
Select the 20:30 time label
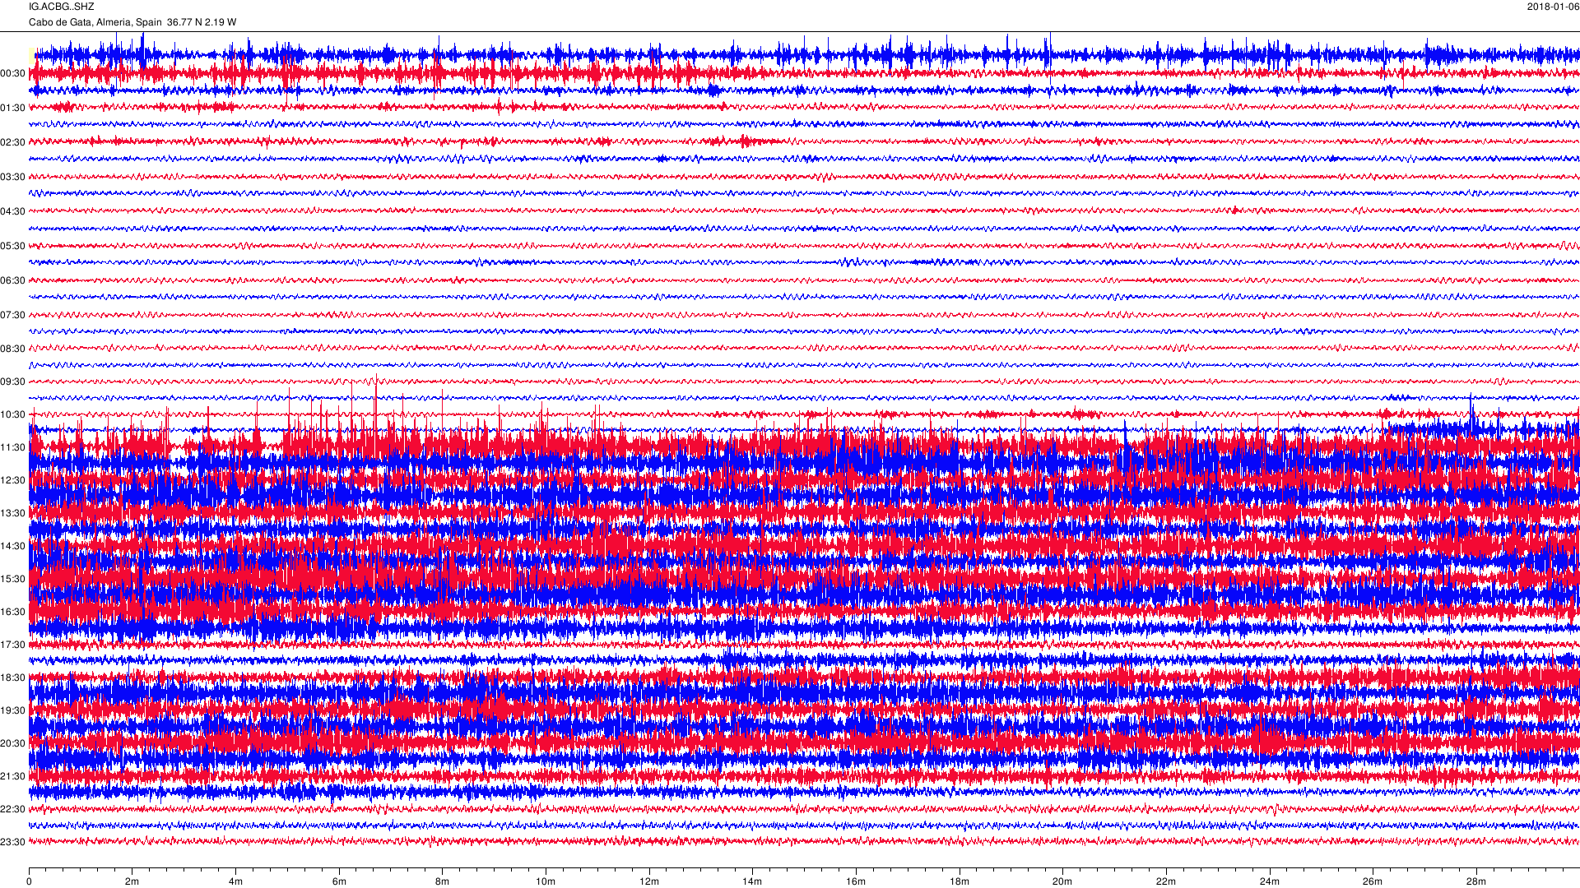[13, 744]
